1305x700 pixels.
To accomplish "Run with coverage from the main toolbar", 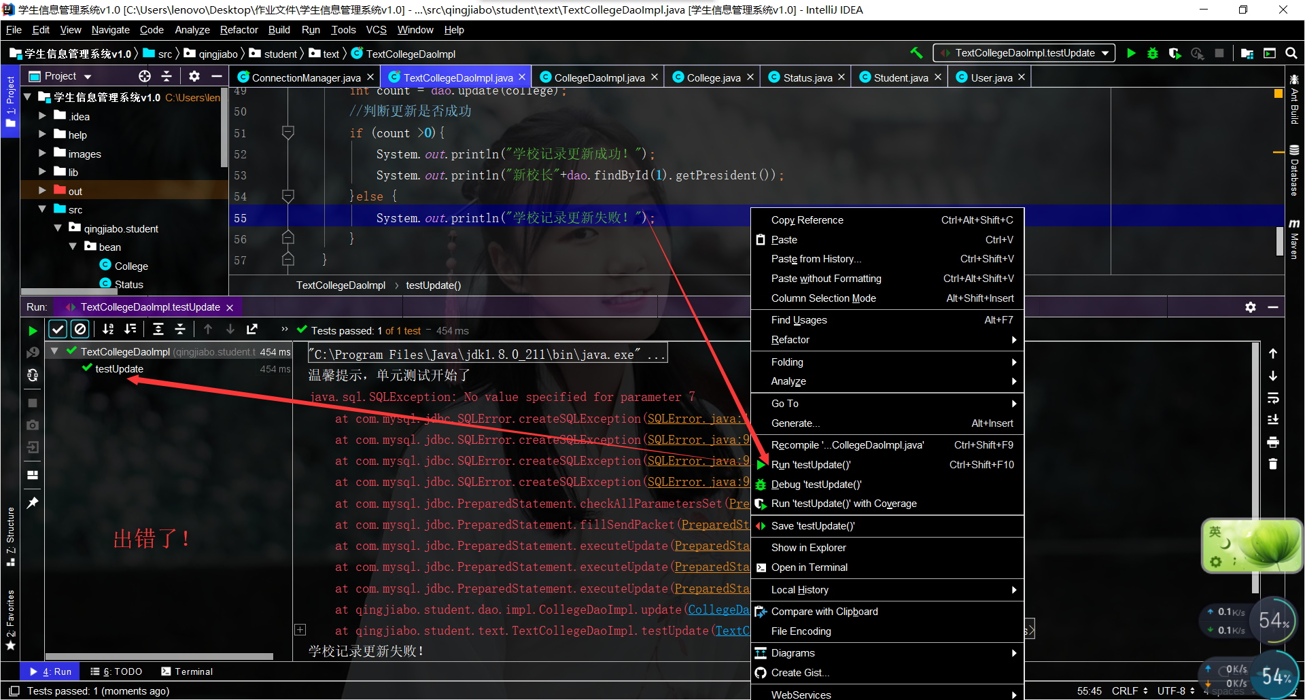I will (1174, 53).
